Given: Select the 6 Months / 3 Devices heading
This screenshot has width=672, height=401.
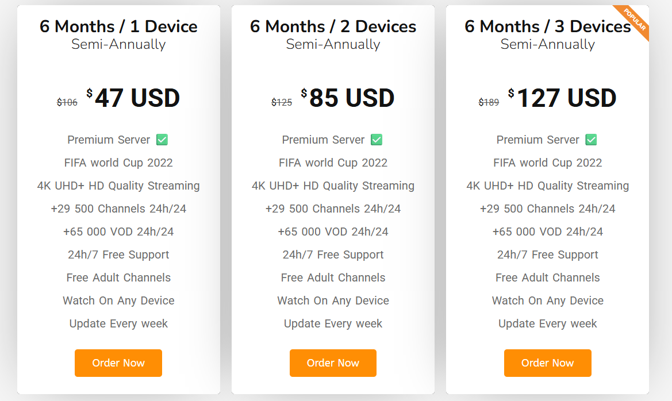Looking at the screenshot, I should [x=547, y=26].
